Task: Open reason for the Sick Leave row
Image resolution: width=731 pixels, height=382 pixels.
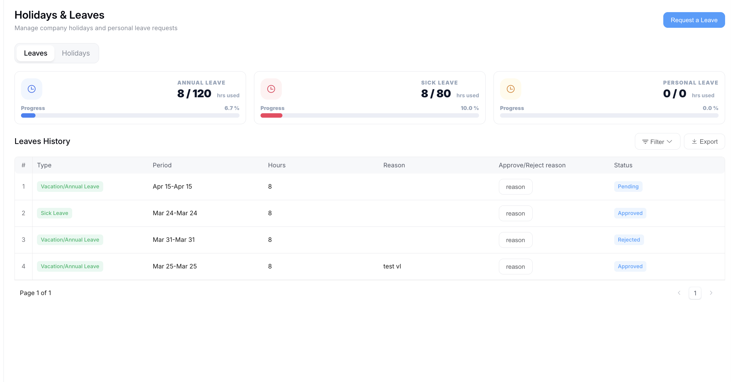Action: click(x=515, y=213)
